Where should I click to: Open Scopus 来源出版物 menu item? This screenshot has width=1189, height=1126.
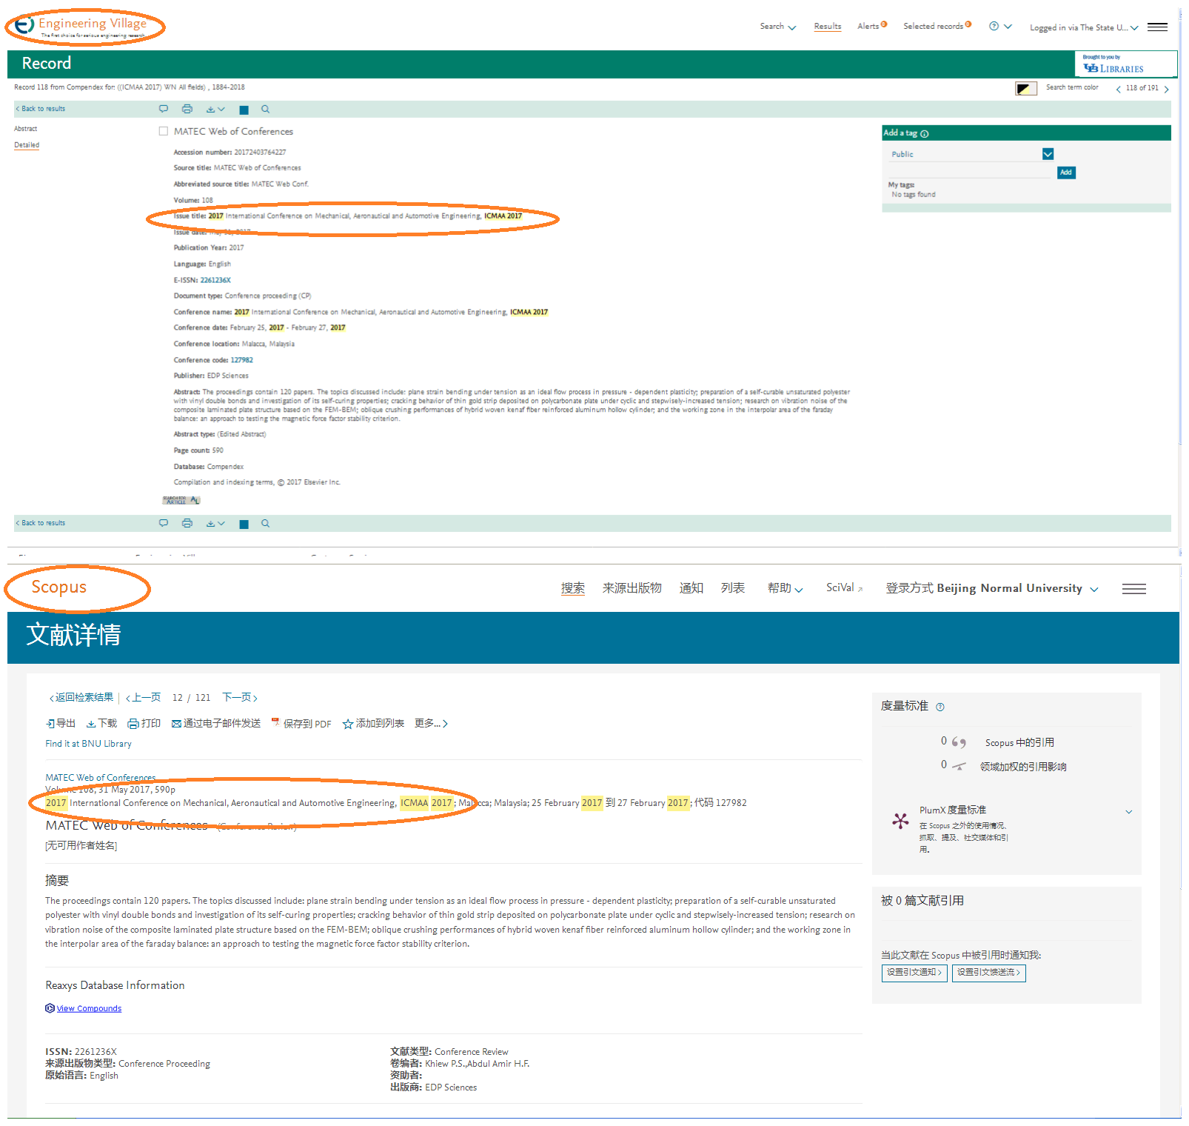coord(632,588)
